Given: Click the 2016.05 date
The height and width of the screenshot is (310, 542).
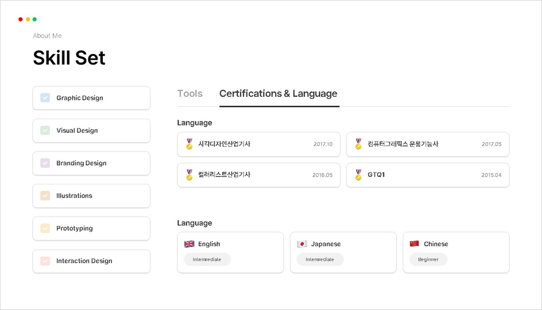Looking at the screenshot, I should click(x=323, y=175).
